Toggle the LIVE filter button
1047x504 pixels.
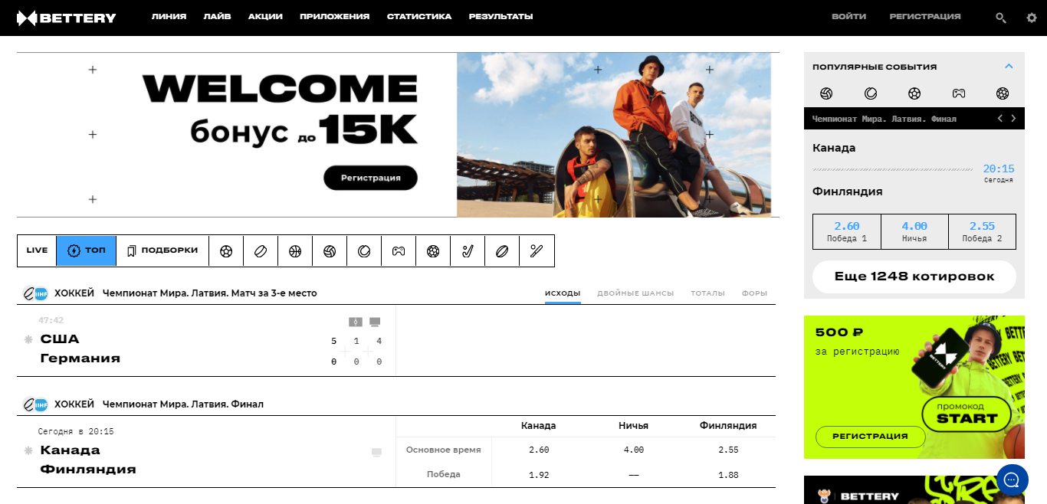(x=37, y=250)
